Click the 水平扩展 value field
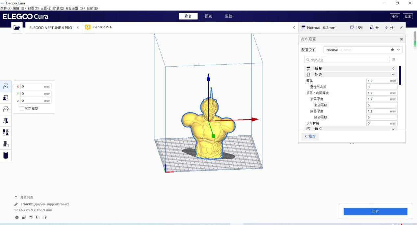This screenshot has width=417, height=225. (x=382, y=123)
